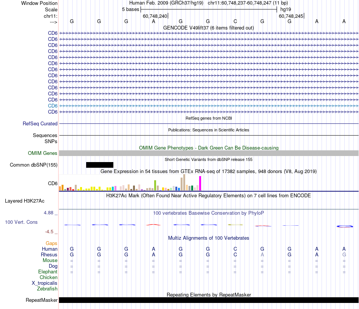Click the Window Position track label
359x309 pixels.
coord(39,3)
